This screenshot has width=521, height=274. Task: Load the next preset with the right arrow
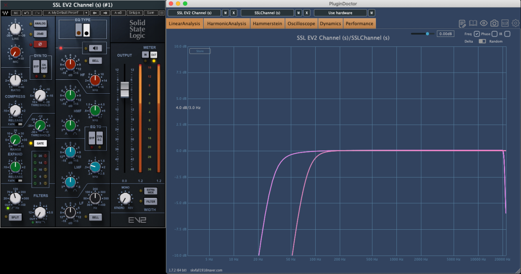105,13
